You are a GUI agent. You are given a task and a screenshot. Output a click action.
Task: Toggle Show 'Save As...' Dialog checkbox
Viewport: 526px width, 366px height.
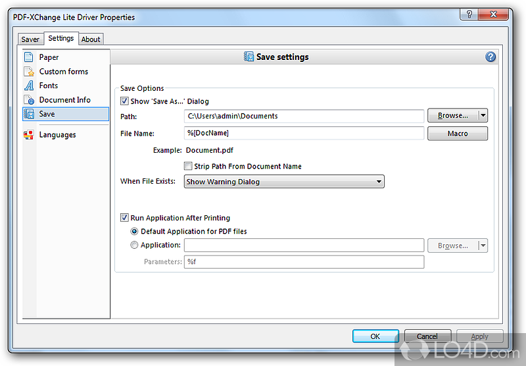[x=124, y=101]
